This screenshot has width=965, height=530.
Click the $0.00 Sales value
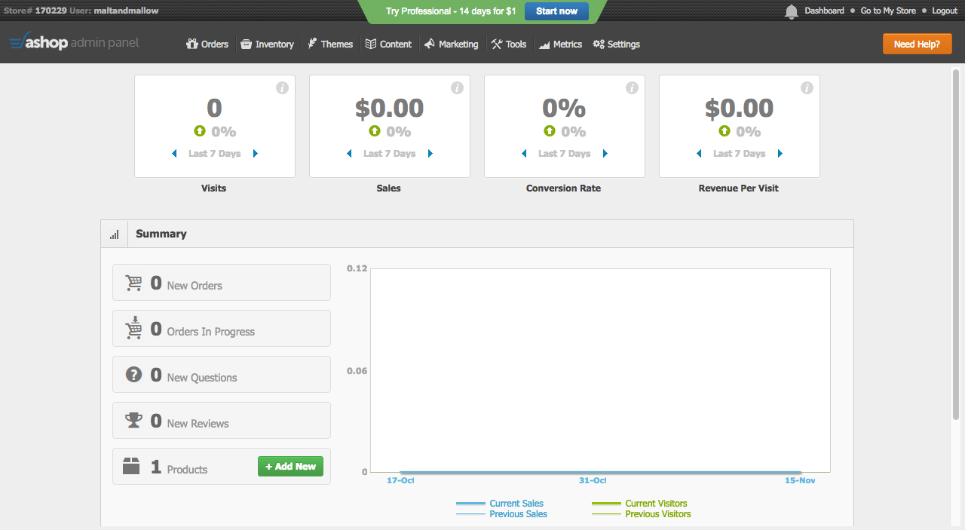click(390, 108)
